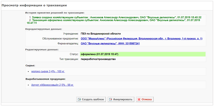
Task: Click the green оформлена status field
Action: [x=143, y=54]
